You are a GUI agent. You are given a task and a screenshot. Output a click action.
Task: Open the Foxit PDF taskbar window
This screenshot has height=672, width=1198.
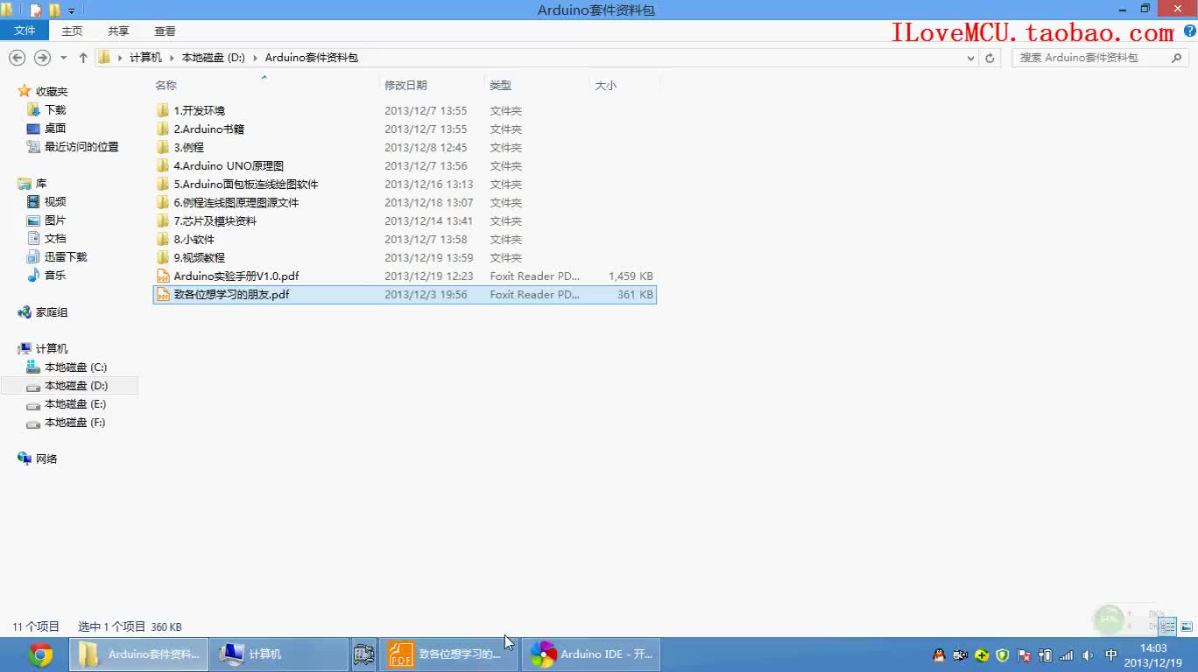pyautogui.click(x=448, y=654)
